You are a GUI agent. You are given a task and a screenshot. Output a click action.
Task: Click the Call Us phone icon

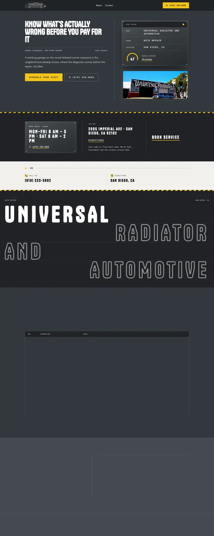(26, 176)
